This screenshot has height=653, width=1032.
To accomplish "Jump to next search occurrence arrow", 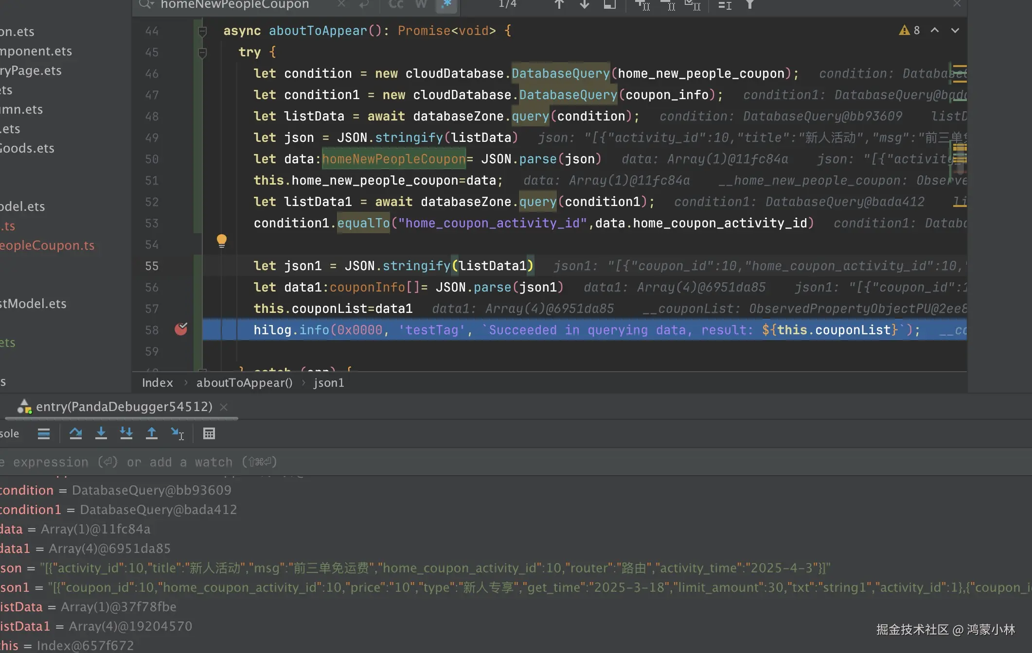I will [584, 5].
